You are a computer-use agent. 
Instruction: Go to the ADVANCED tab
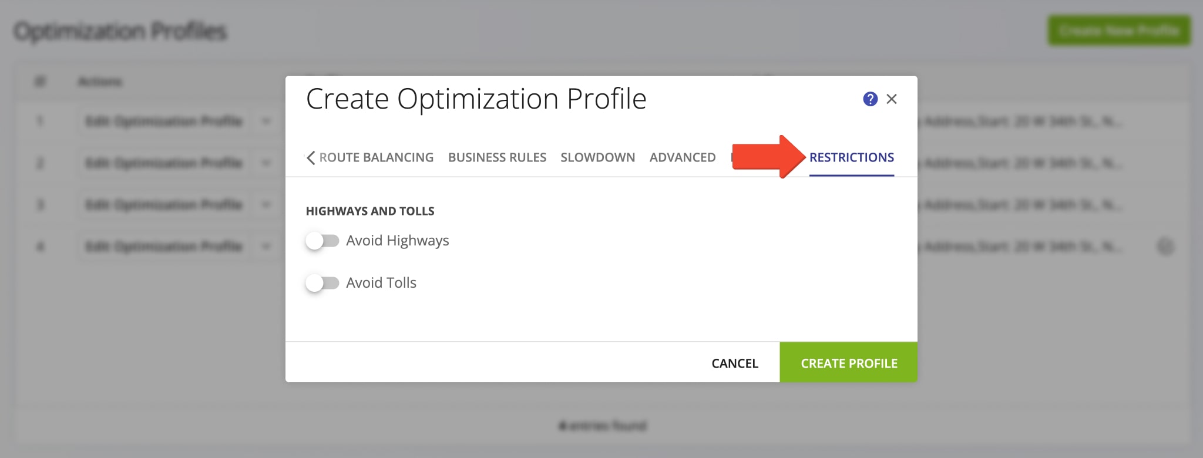(682, 157)
